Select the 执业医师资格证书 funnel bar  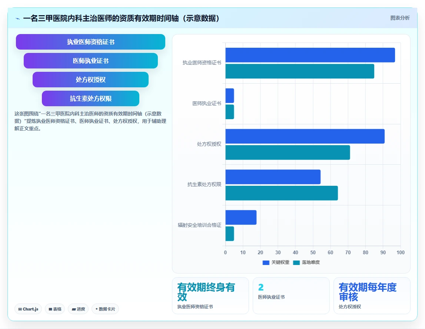90,42
